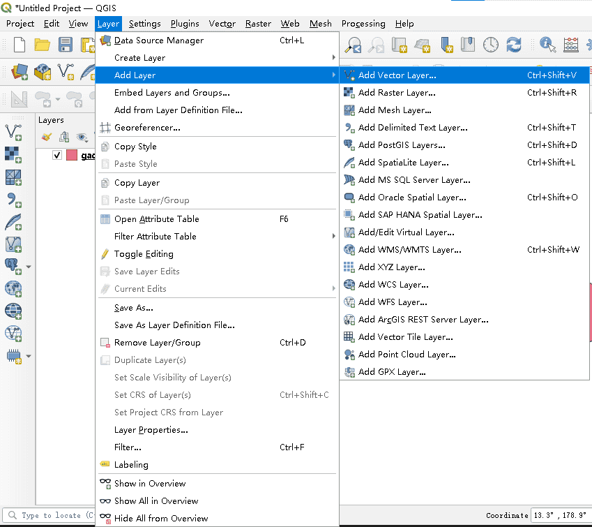
Task: Open project with the folder icon
Action: click(42, 45)
